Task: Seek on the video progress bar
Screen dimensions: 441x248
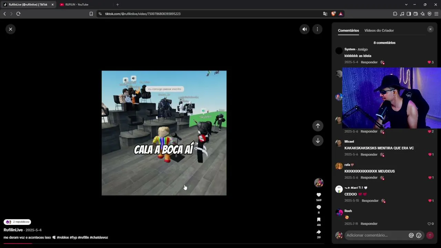Action: click(164, 244)
